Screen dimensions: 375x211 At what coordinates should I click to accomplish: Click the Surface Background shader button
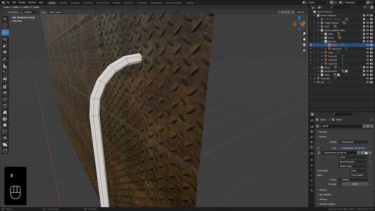(353, 142)
